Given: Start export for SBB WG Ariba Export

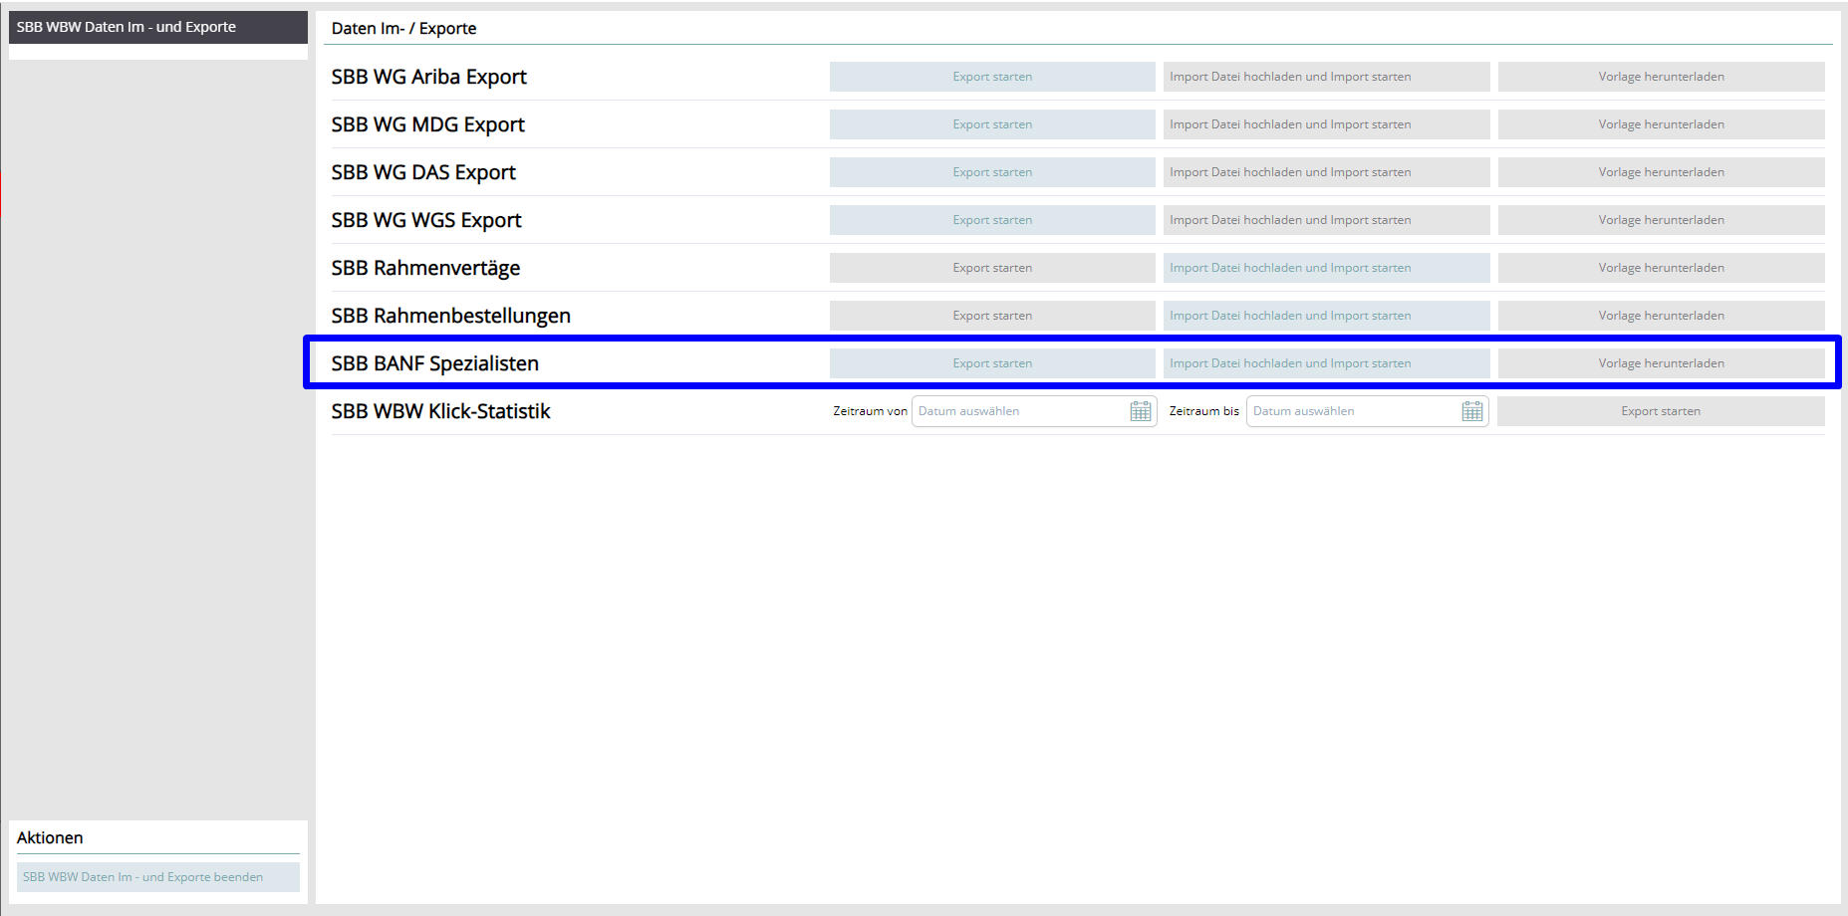Looking at the screenshot, I should [992, 77].
